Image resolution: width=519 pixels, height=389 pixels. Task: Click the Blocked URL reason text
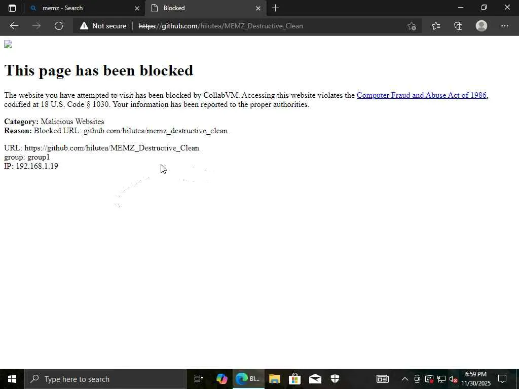(131, 131)
